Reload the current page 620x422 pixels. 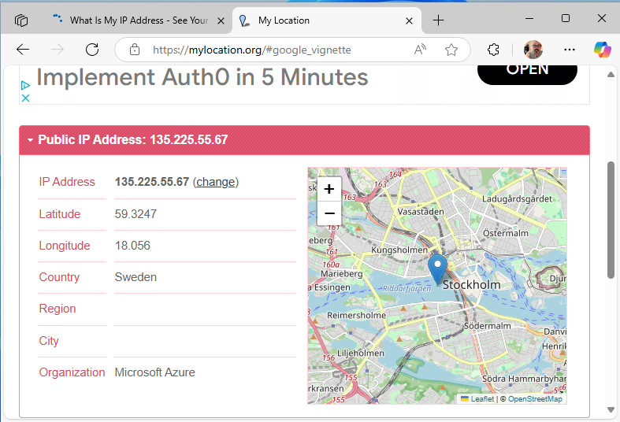(92, 50)
